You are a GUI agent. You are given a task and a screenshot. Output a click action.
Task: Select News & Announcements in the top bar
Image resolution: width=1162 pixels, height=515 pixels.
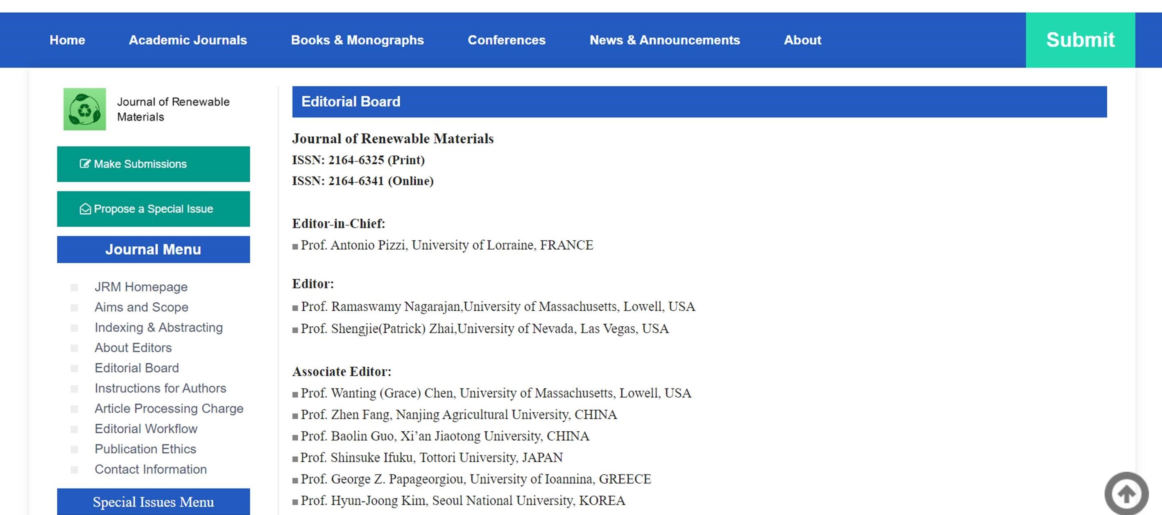pos(665,40)
